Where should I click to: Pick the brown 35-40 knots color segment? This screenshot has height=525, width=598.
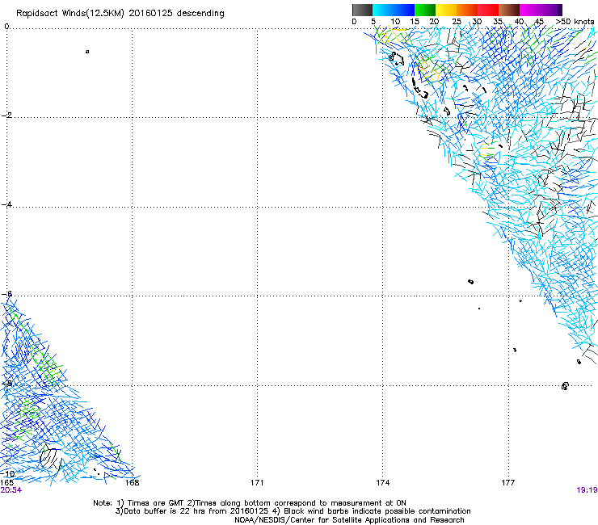point(509,10)
